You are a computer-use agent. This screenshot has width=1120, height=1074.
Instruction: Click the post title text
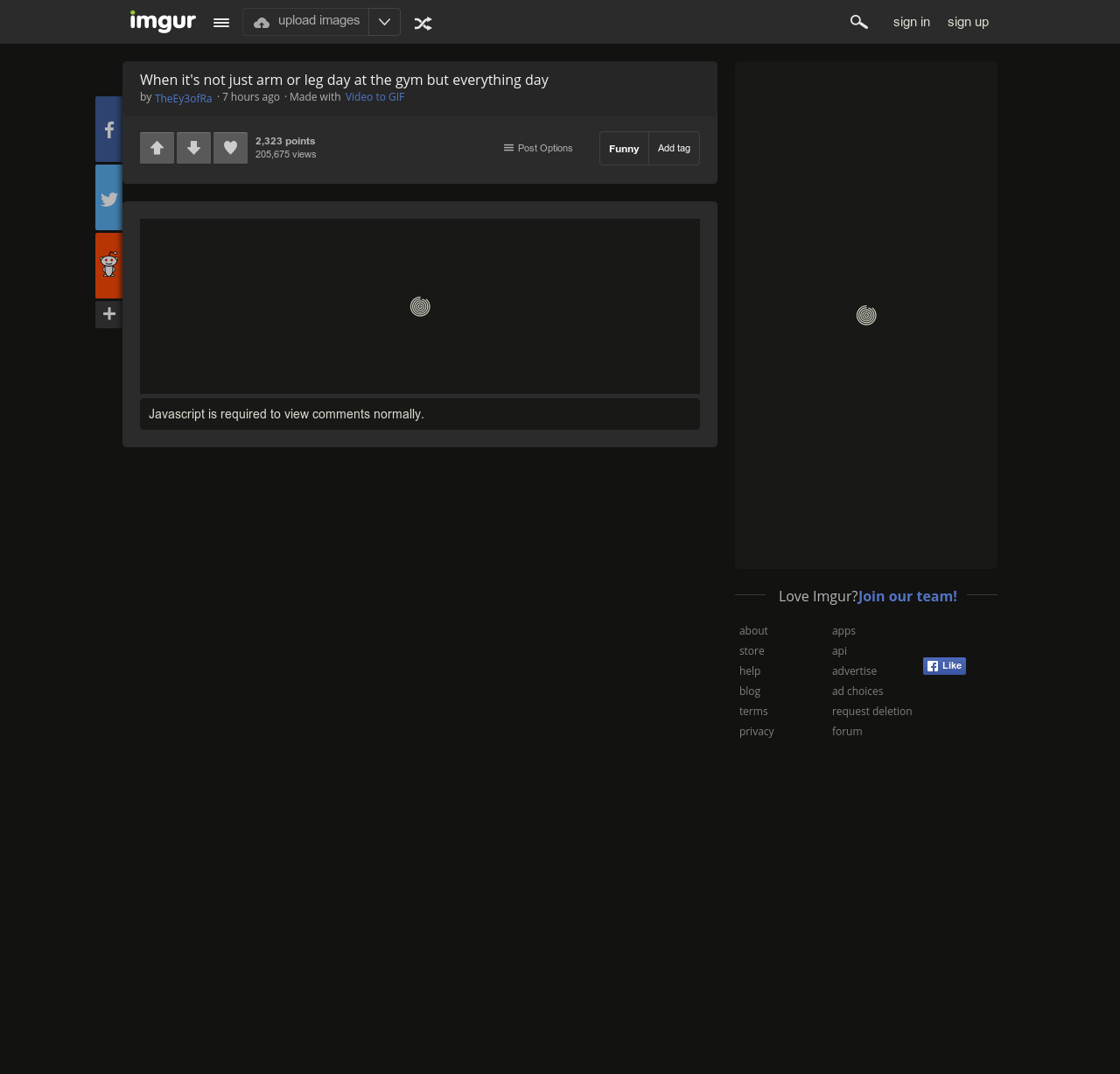click(x=344, y=80)
